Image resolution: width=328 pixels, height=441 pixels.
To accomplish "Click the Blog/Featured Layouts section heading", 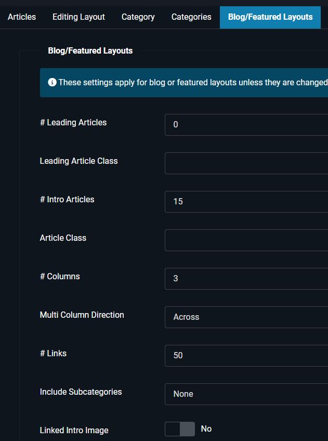I will click(x=90, y=50).
